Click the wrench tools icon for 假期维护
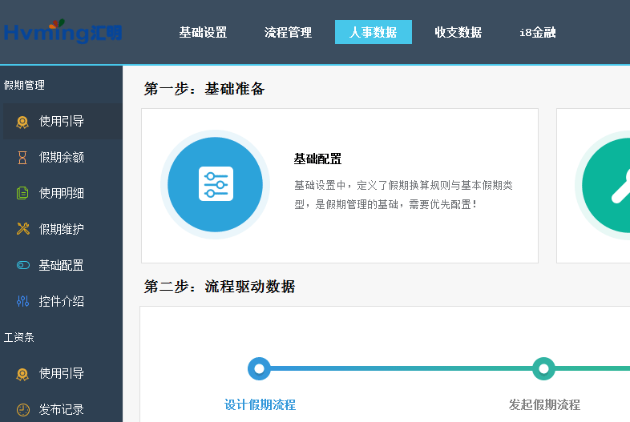The image size is (630, 422). pos(23,229)
